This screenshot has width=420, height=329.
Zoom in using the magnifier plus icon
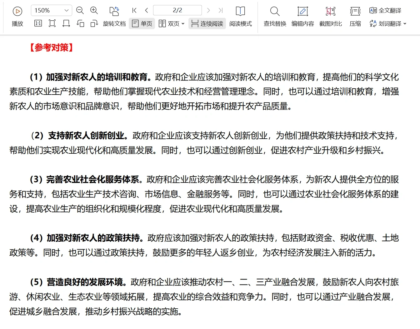(94, 10)
